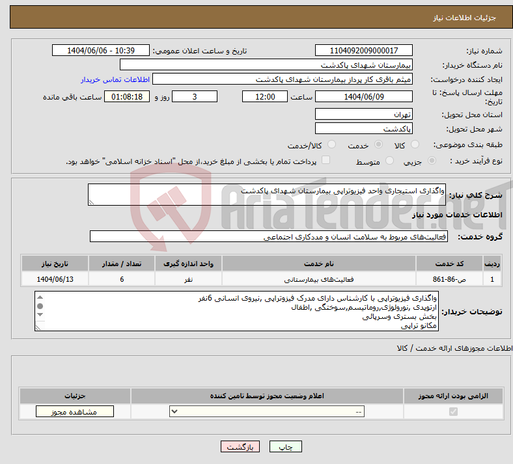The height and width of the screenshot is (464, 513).
Task: Click the deadline time field 12:00
Action: click(x=265, y=96)
